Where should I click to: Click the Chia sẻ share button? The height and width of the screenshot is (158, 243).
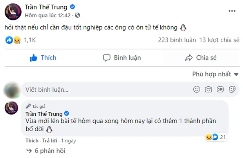coord(201,58)
